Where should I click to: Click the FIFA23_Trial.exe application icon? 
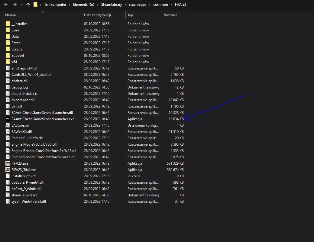(8, 170)
